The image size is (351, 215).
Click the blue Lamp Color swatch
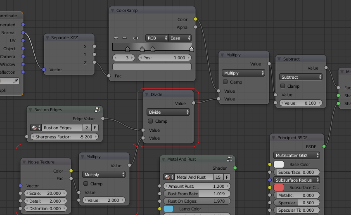168,209
